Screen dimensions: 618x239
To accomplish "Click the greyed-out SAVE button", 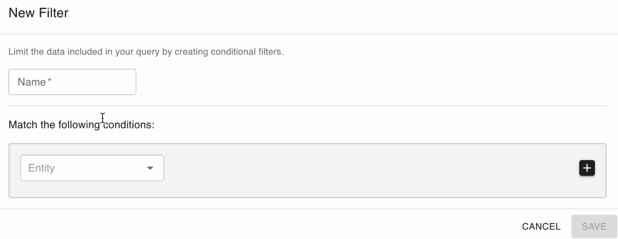I will pos(594,227).
